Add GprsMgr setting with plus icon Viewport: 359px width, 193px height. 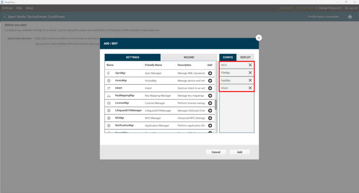(x=210, y=73)
